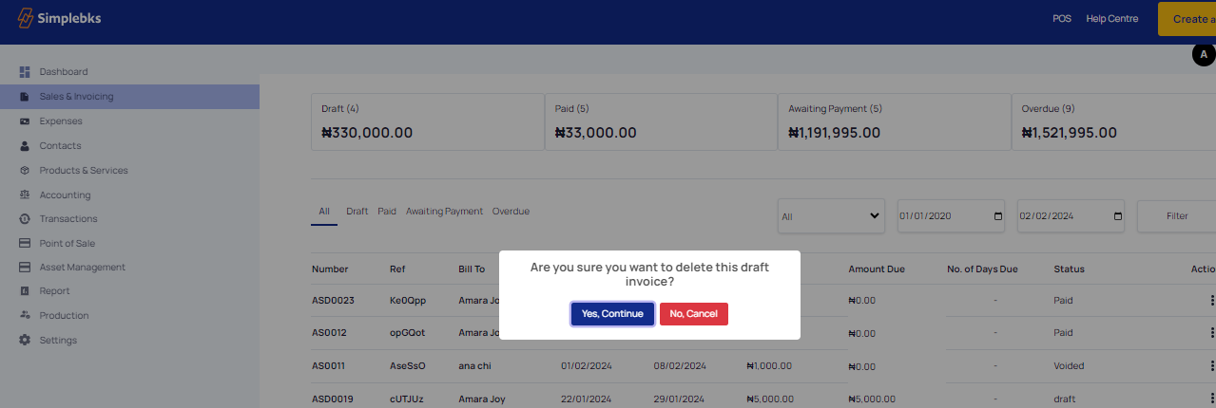The image size is (1216, 408).
Task: Expand the All status dropdown
Action: click(x=831, y=216)
